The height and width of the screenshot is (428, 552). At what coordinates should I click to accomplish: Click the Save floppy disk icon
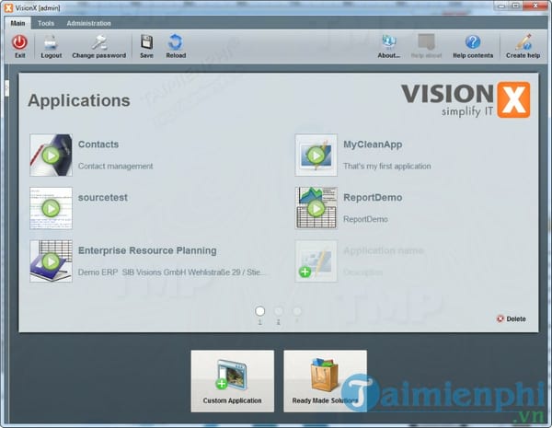coord(146,42)
